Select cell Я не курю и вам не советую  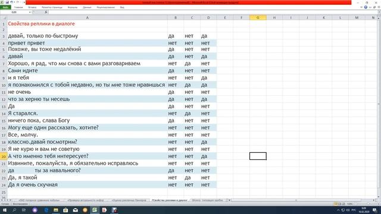tap(88, 149)
